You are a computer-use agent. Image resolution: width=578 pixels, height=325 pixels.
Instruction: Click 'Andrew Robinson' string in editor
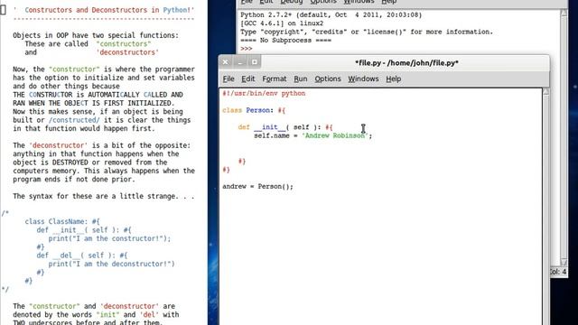[x=335, y=135]
